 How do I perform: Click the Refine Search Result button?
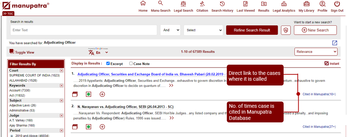point(252,30)
